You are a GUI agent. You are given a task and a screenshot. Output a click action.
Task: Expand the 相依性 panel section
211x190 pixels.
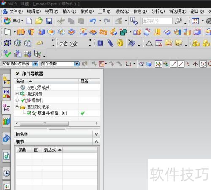point(96,134)
